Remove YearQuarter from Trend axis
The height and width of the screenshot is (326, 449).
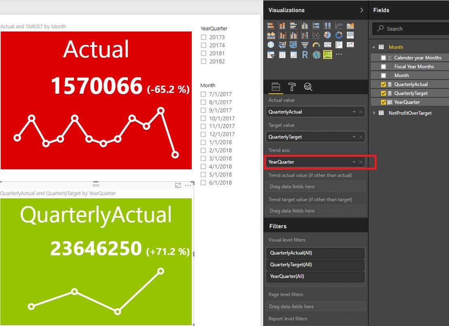(361, 162)
